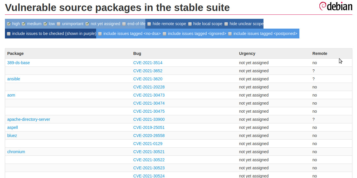Enable include issues tagged <postponed>
This screenshot has width=357, height=178.
pyautogui.click(x=230, y=34)
